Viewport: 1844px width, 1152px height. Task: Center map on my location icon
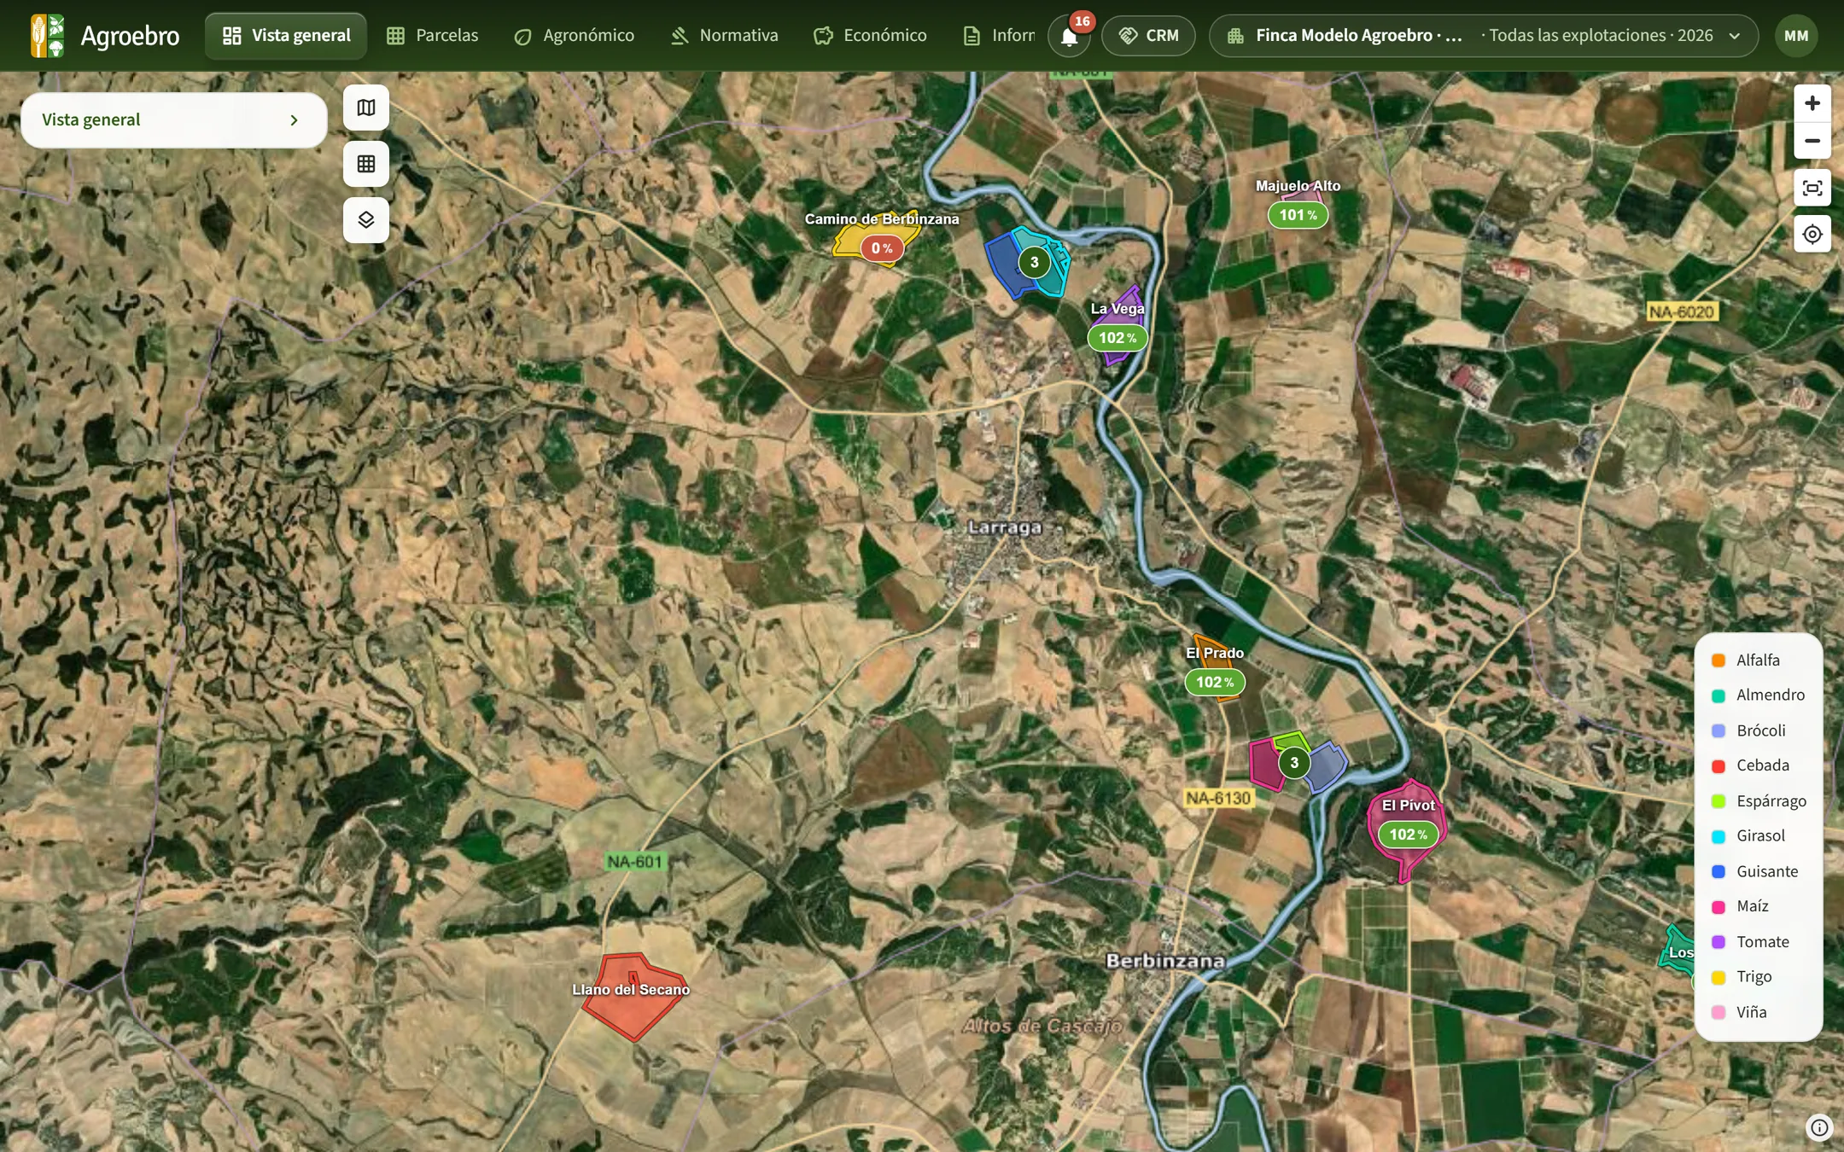coord(1812,234)
